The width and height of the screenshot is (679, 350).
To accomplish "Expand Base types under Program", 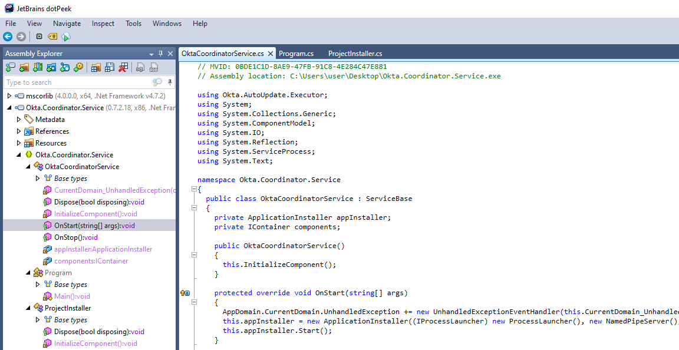I will [38, 284].
